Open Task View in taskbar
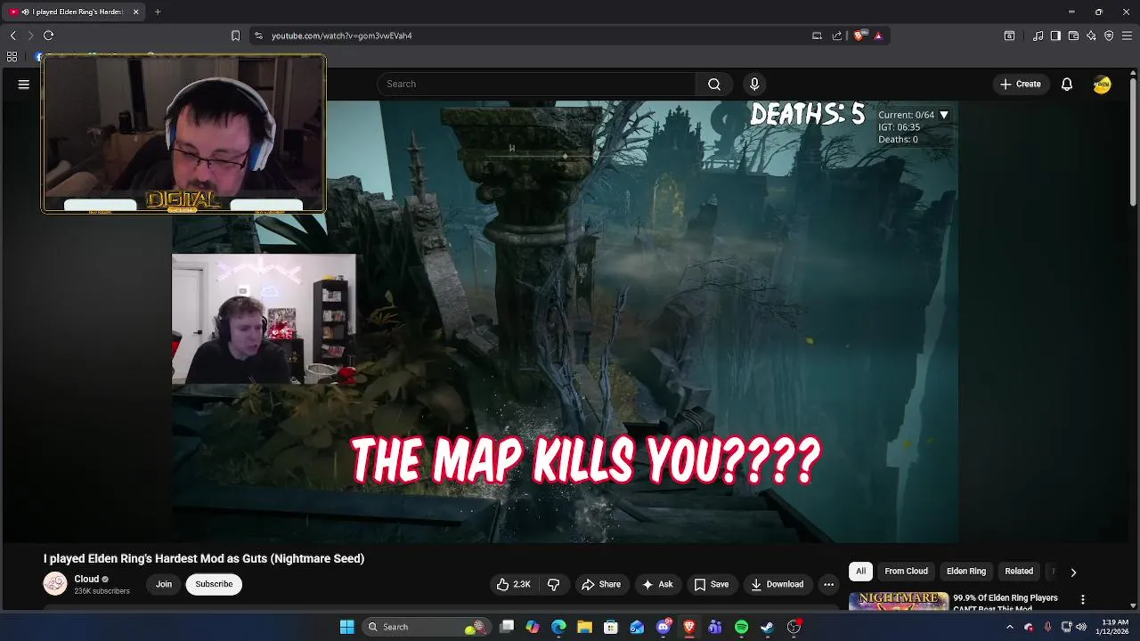This screenshot has height=641, width=1140. (x=507, y=627)
